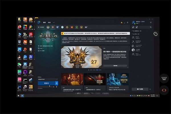
Task: Open the Shop tab in top navigation
Action: (49, 22)
